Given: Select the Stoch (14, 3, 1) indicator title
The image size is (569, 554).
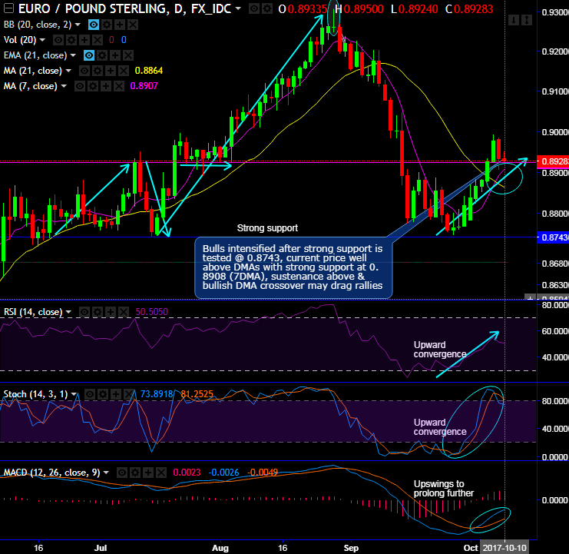Looking at the screenshot, I should coord(35,394).
